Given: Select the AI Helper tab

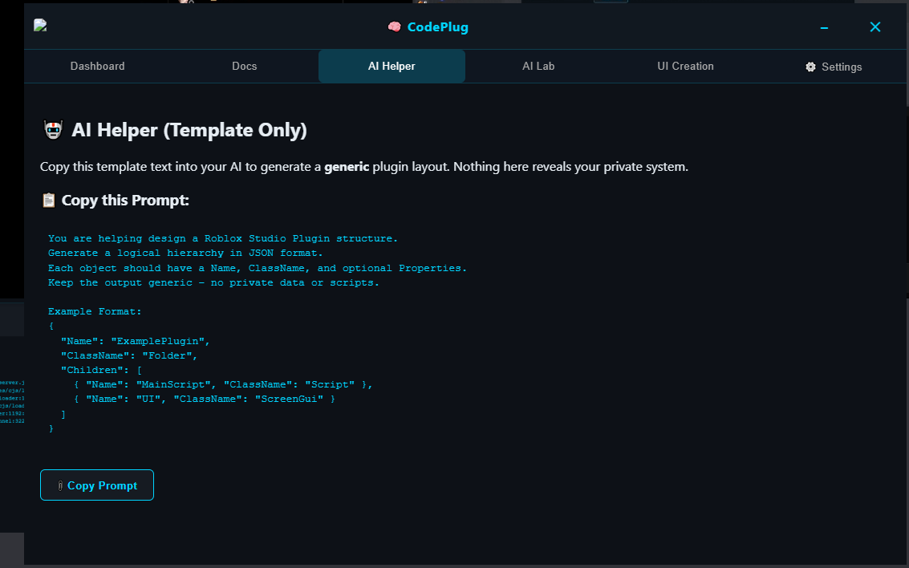Looking at the screenshot, I should tap(392, 66).
